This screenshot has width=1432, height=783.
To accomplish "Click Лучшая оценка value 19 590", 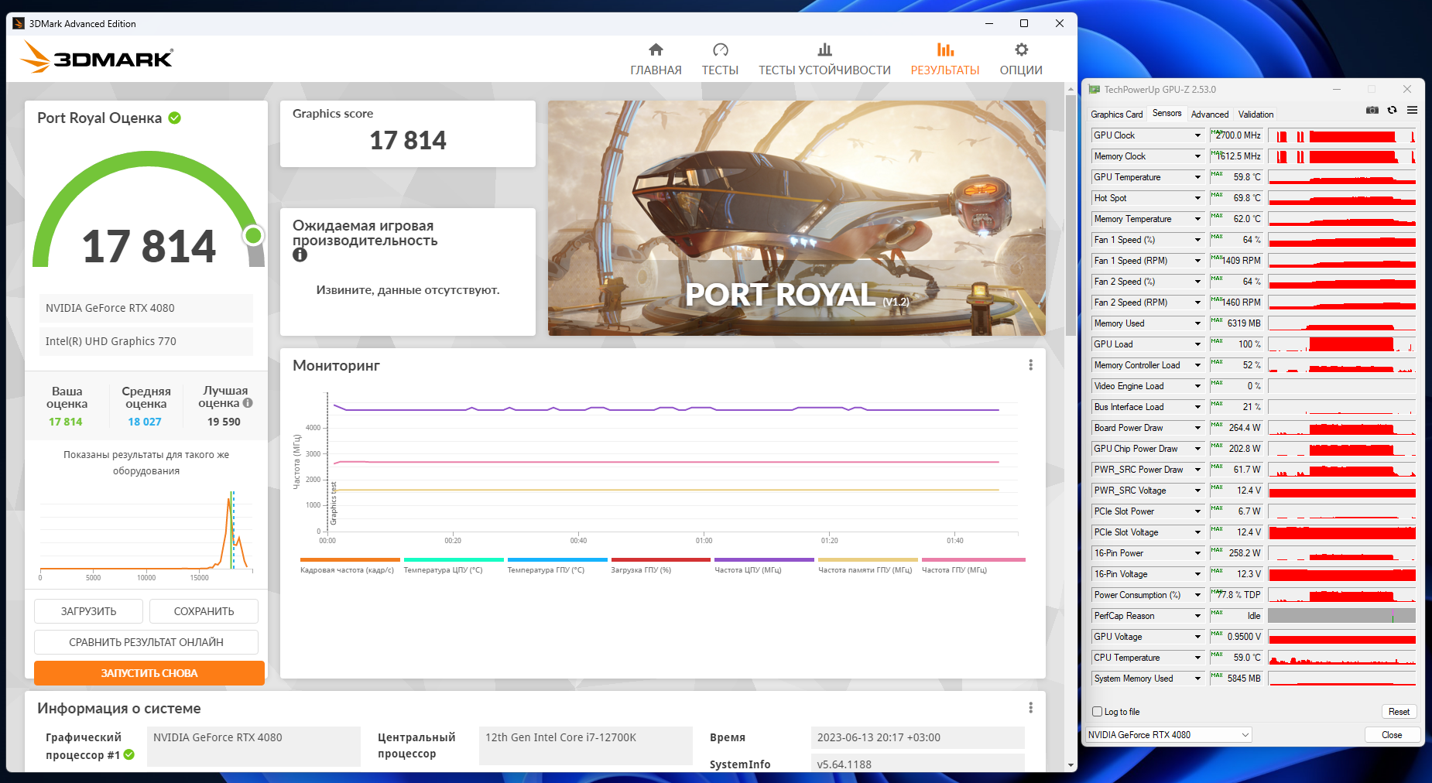I will coord(224,422).
